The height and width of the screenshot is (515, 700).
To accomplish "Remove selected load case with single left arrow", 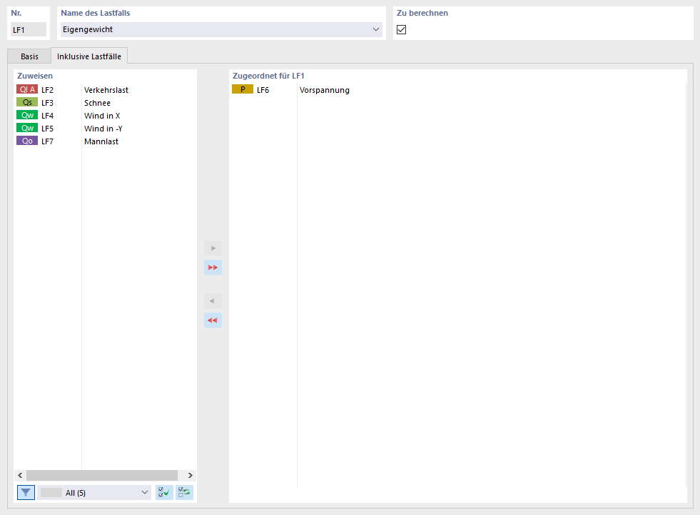I will click(213, 301).
